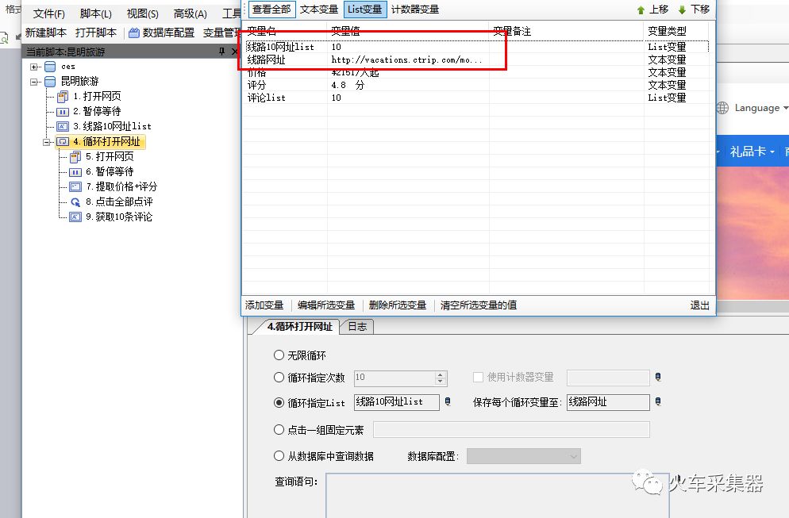Click 新建脚本 toolbar button
789x518 pixels.
point(46,33)
